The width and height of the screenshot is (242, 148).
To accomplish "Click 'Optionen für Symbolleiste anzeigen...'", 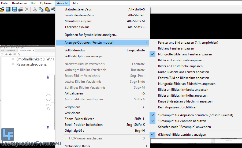I will (x=91, y=35).
